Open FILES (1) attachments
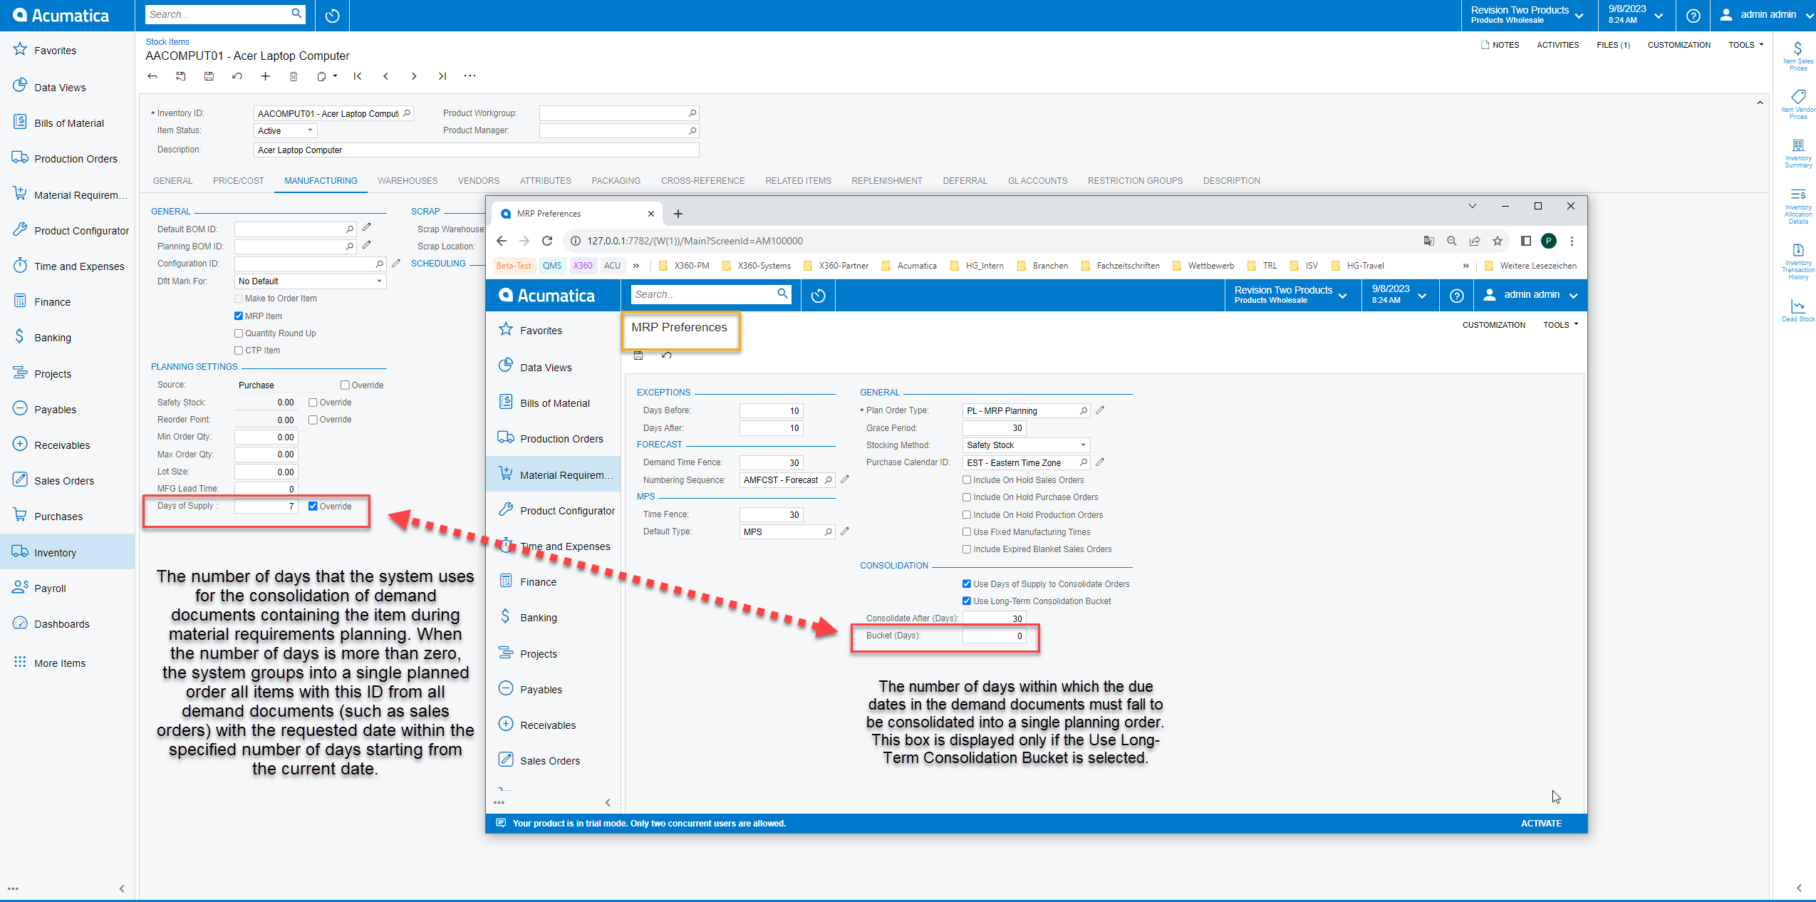The image size is (1816, 902). [x=1613, y=44]
